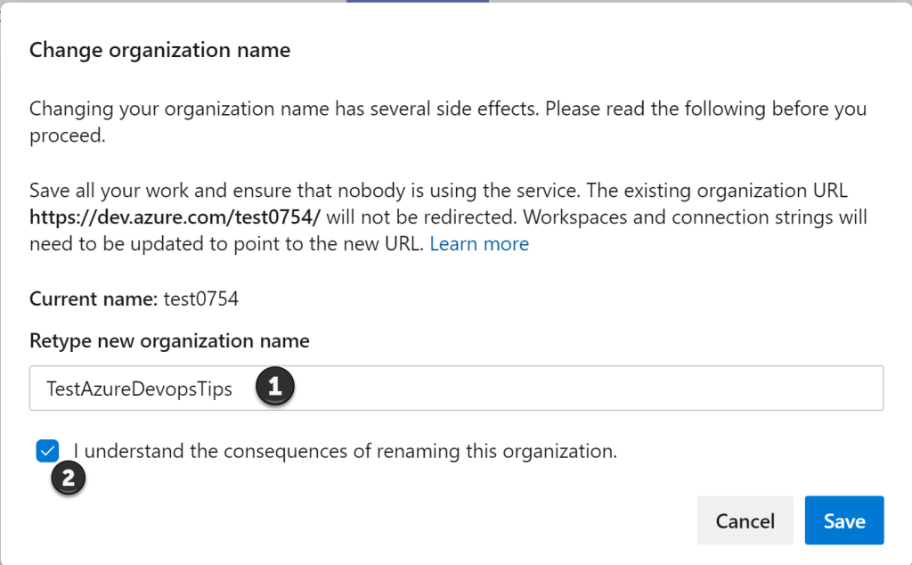Save the new organization name

(x=843, y=520)
